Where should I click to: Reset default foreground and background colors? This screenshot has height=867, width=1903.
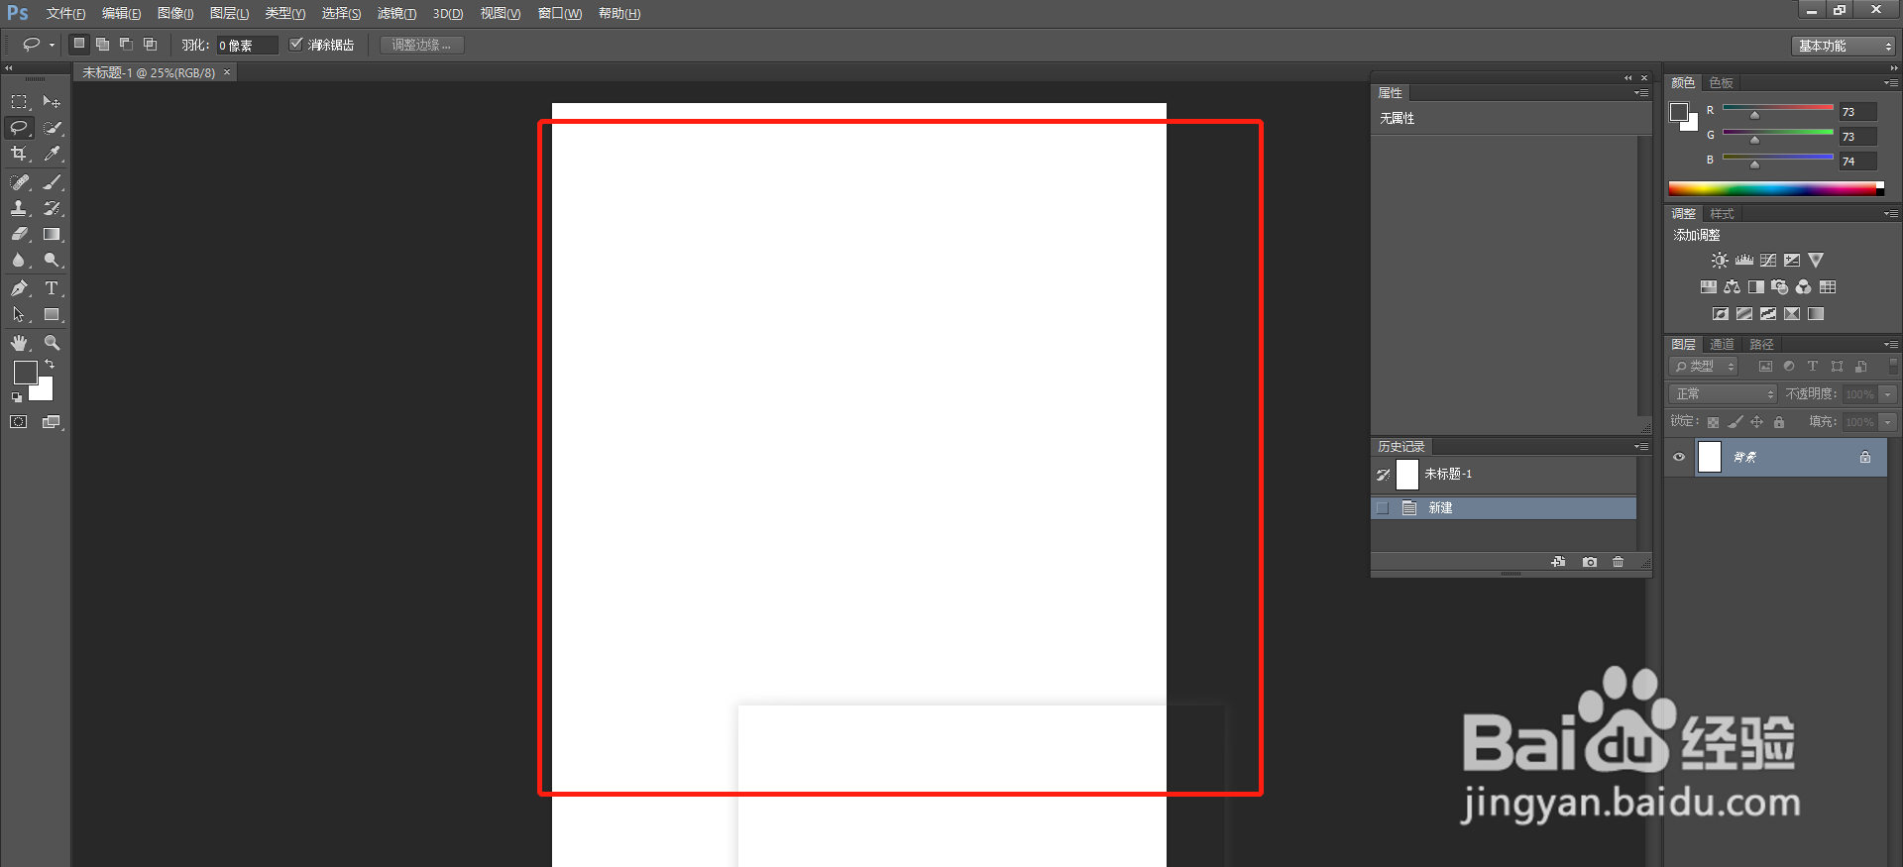[x=16, y=397]
